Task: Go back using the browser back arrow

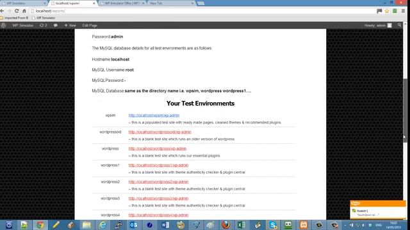Action: 3,11
